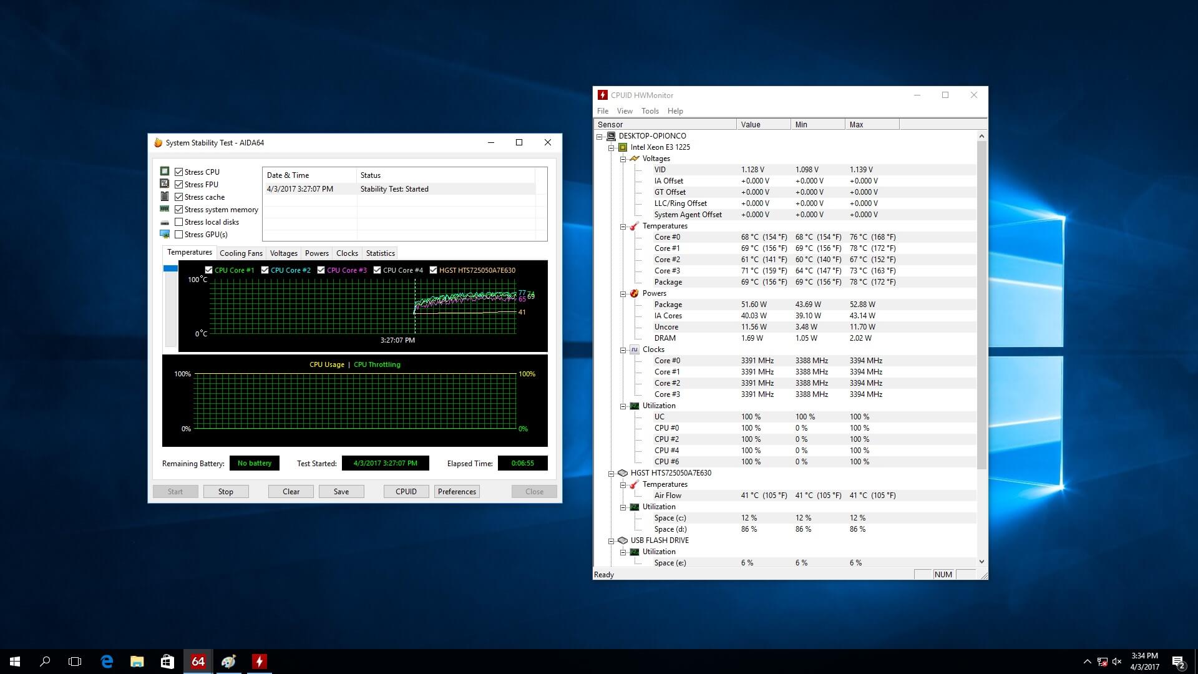Enable the Stress local disks checkbox
The height and width of the screenshot is (674, 1198).
179,222
